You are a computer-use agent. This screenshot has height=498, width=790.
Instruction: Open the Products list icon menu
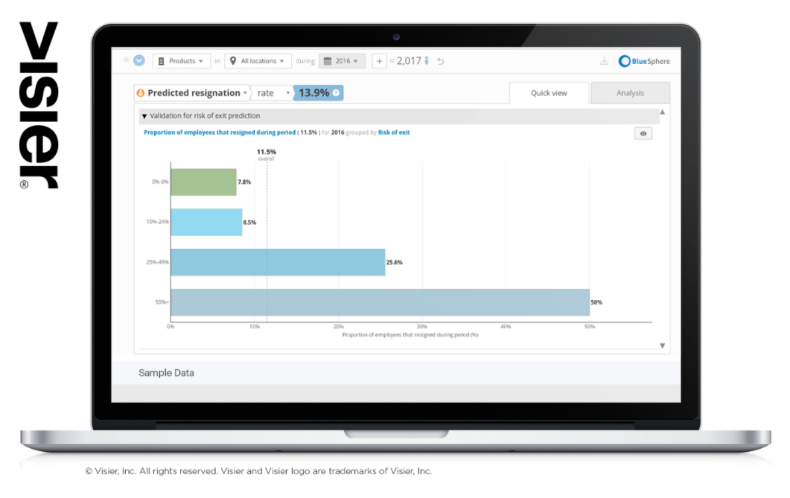pyautogui.click(x=161, y=60)
